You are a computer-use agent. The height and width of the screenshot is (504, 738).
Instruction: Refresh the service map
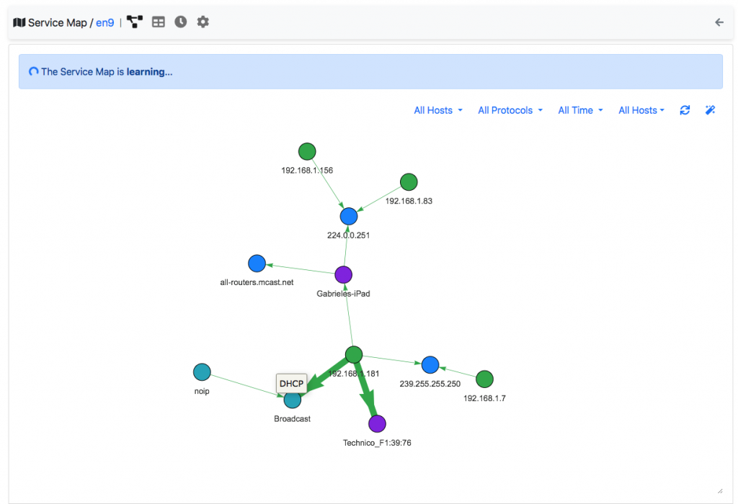point(685,110)
